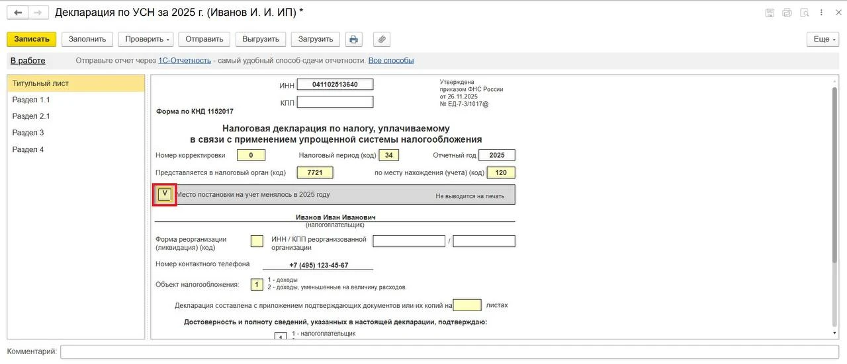Click the '2 - доходы, уменьшенные на величину расходов' text
The image size is (847, 364).
coord(336,287)
